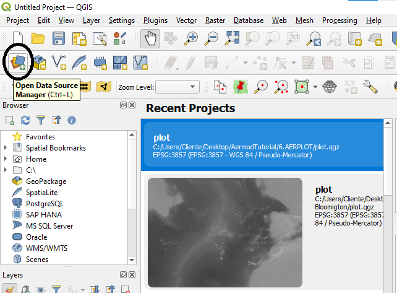Create a new blank project
Image resolution: width=397 pixels, height=293 pixels.
tap(18, 38)
